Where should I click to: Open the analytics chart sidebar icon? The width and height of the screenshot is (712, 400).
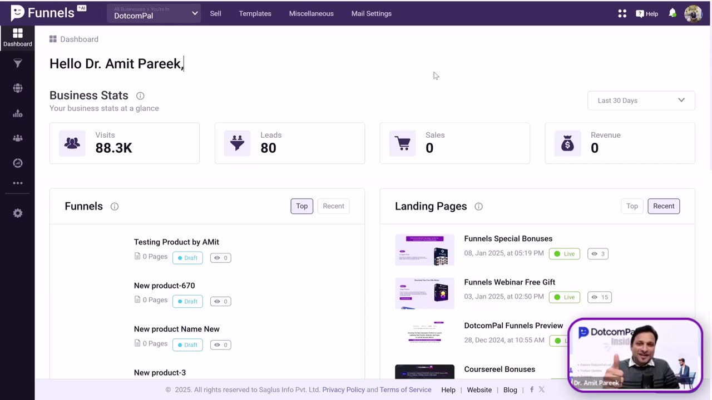coord(18,113)
